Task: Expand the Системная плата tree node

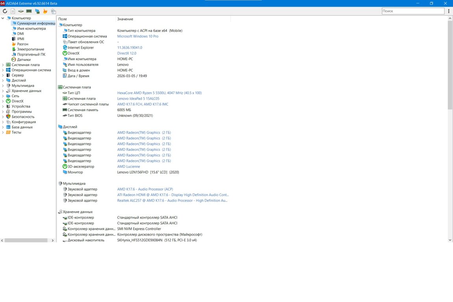Action: 3,65
